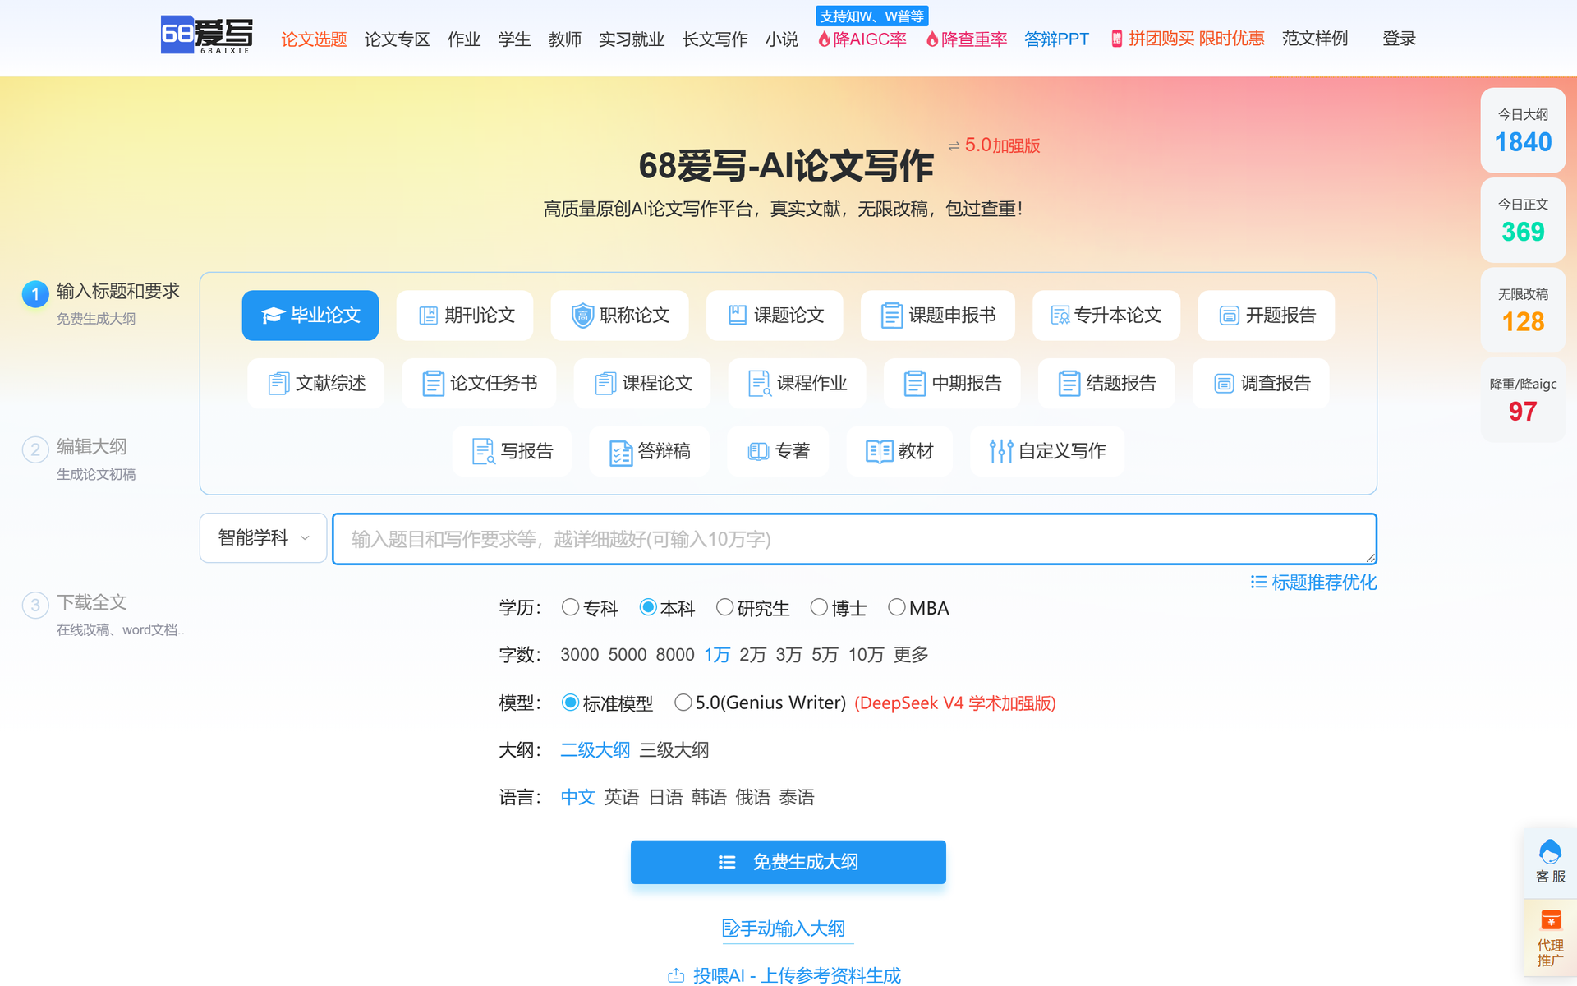Select the 本科 education radio button
This screenshot has width=1577, height=986.
click(648, 607)
